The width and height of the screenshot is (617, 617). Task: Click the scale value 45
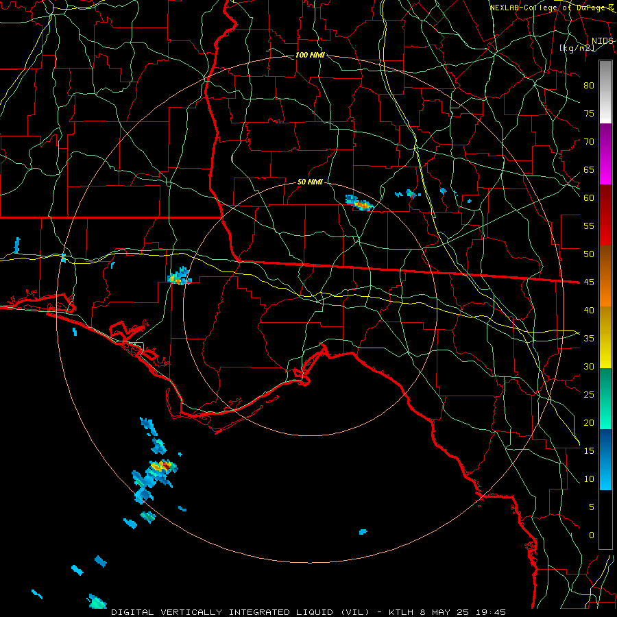[x=589, y=282]
